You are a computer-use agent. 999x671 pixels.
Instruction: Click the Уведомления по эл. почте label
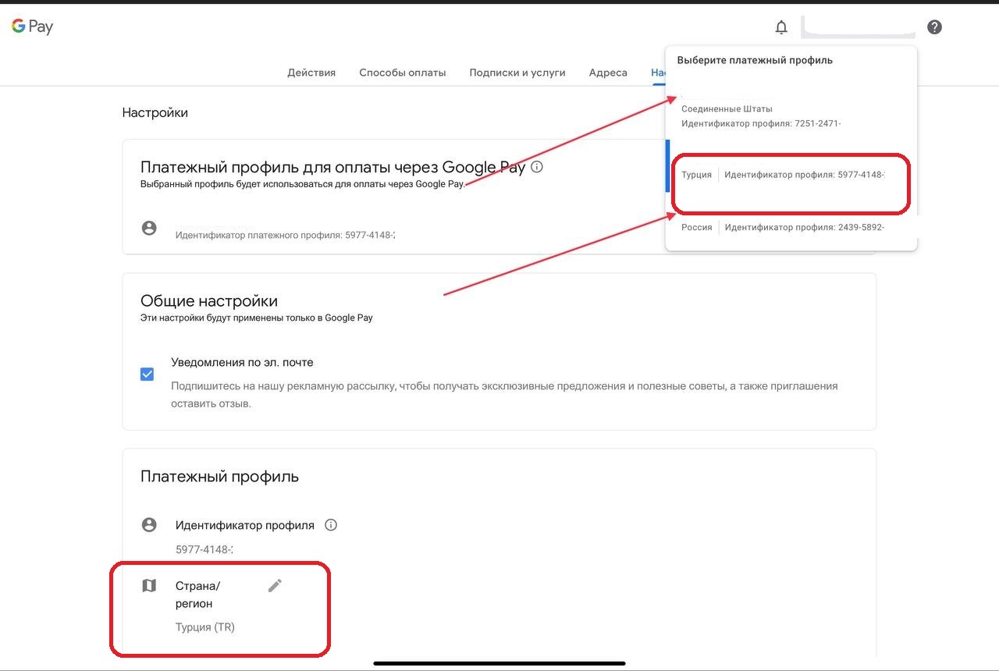(x=242, y=362)
